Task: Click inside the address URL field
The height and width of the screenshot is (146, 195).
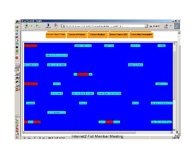Action: click(x=103, y=26)
